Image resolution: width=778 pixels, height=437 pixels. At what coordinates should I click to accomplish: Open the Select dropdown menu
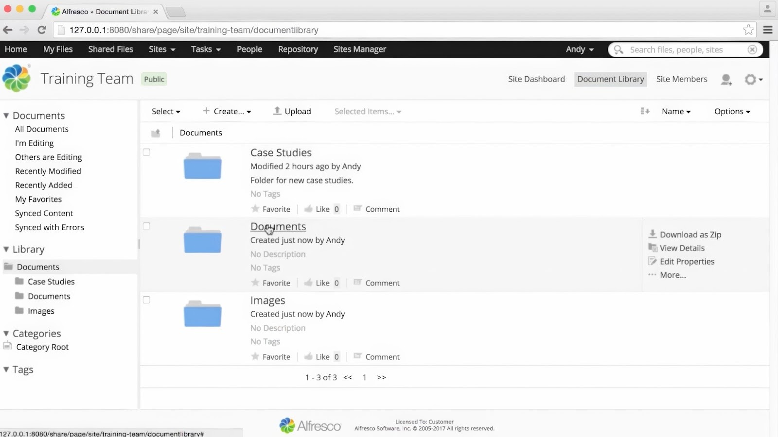[x=165, y=111]
